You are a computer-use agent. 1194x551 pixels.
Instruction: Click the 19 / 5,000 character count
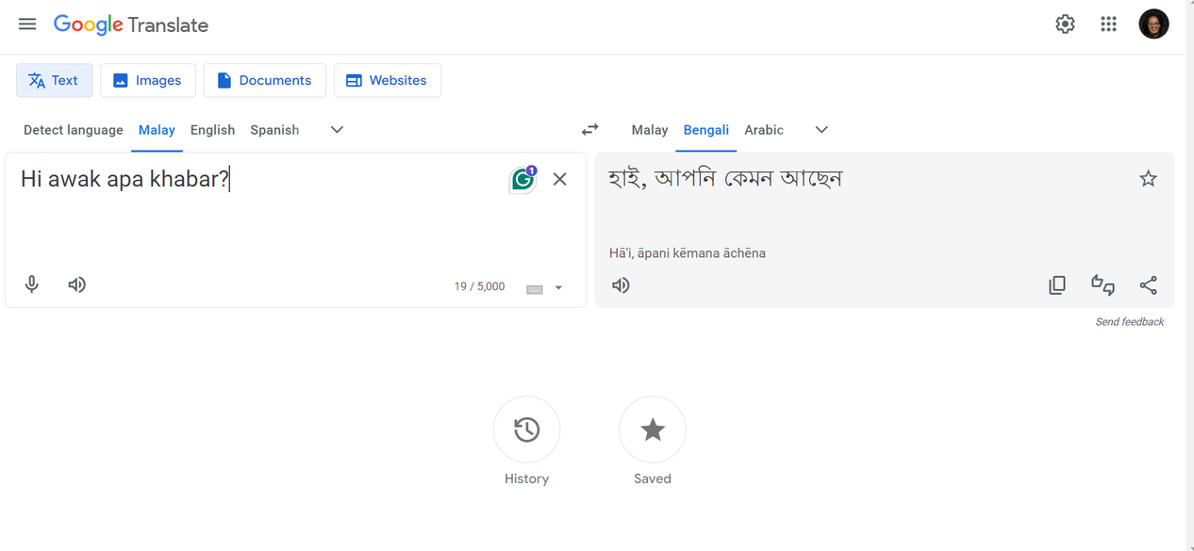(x=479, y=286)
